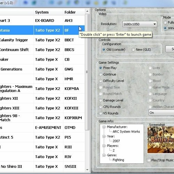174x174 pixels.
Task: Collapse the Players tree node
Action: click(104, 146)
